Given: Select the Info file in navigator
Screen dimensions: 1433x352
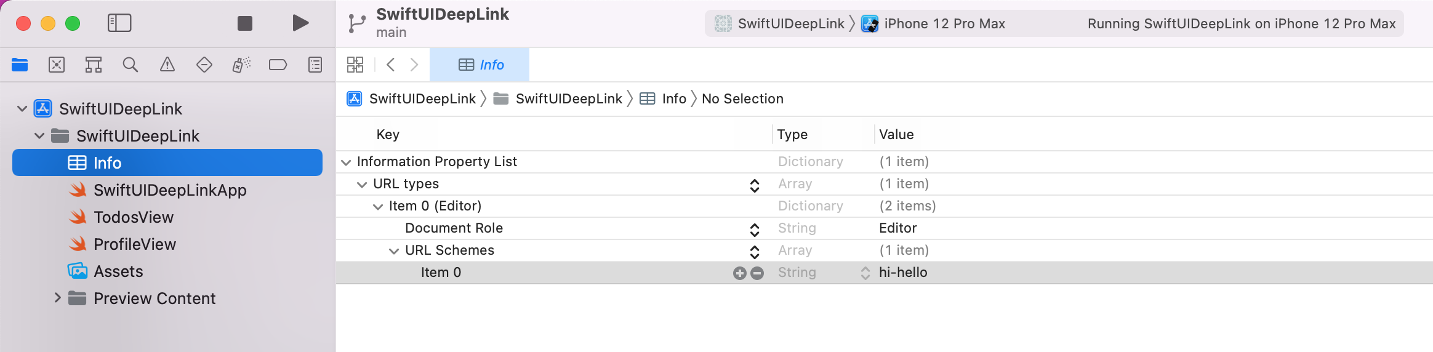Looking at the screenshot, I should pos(167,162).
